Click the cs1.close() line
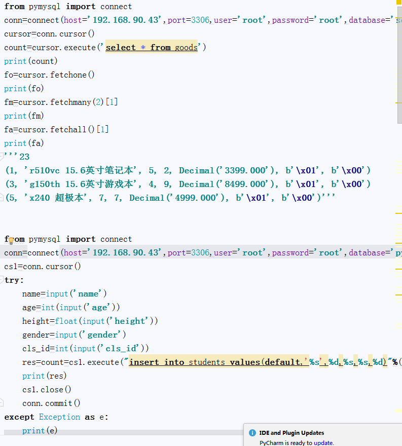 pyautogui.click(x=47, y=389)
